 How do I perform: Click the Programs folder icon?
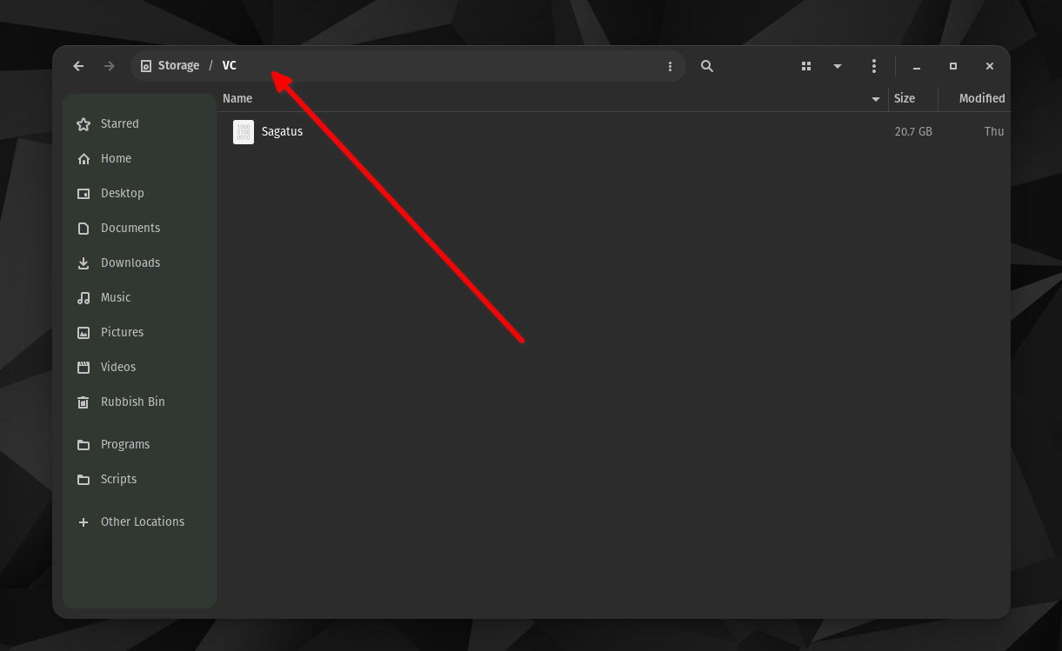(83, 445)
